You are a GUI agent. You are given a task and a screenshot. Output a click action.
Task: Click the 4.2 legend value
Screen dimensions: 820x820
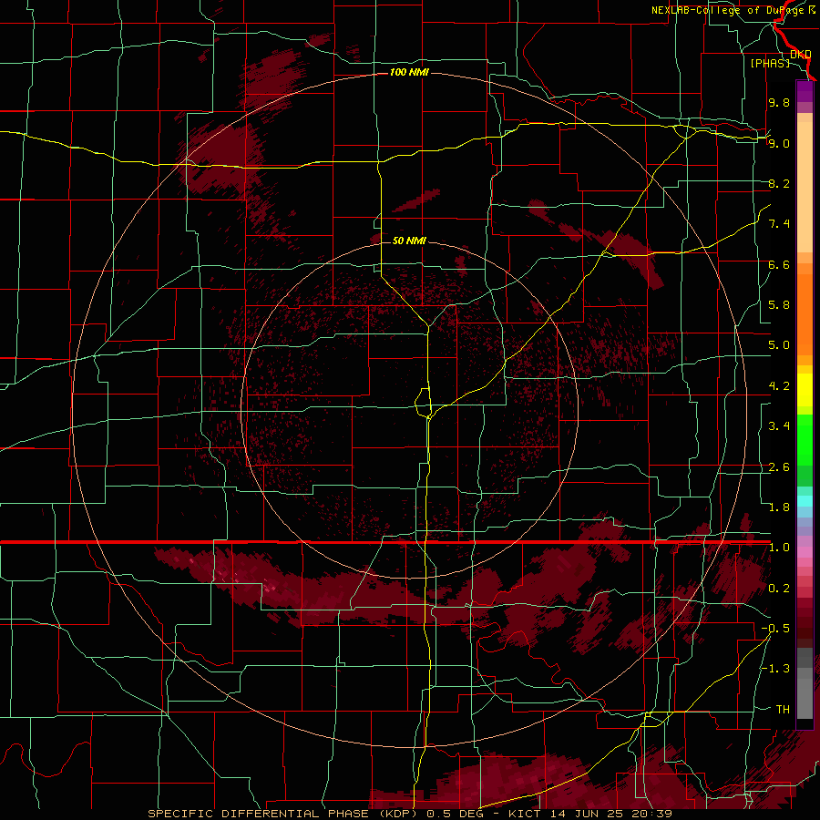[779, 386]
